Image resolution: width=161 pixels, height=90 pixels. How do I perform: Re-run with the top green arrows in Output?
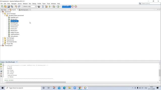pyautogui.click(x=1, y=64)
